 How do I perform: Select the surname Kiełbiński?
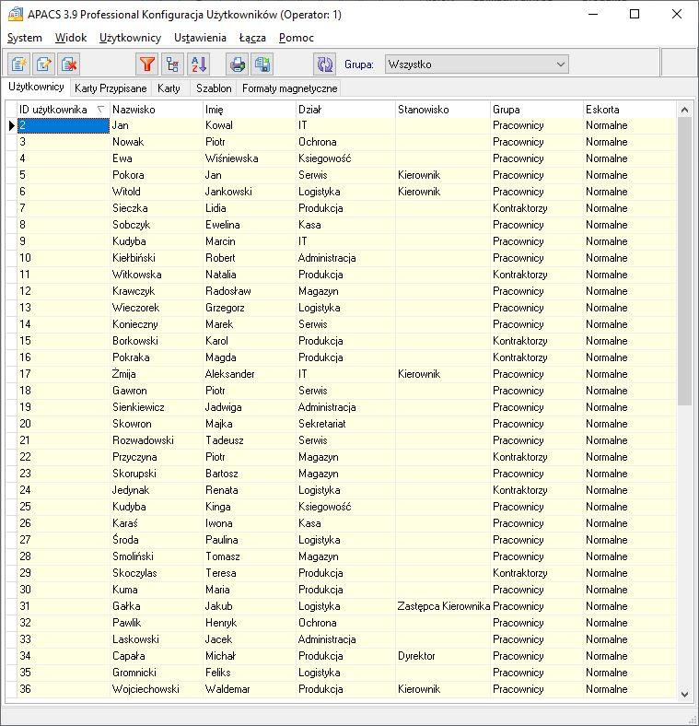pos(134,258)
